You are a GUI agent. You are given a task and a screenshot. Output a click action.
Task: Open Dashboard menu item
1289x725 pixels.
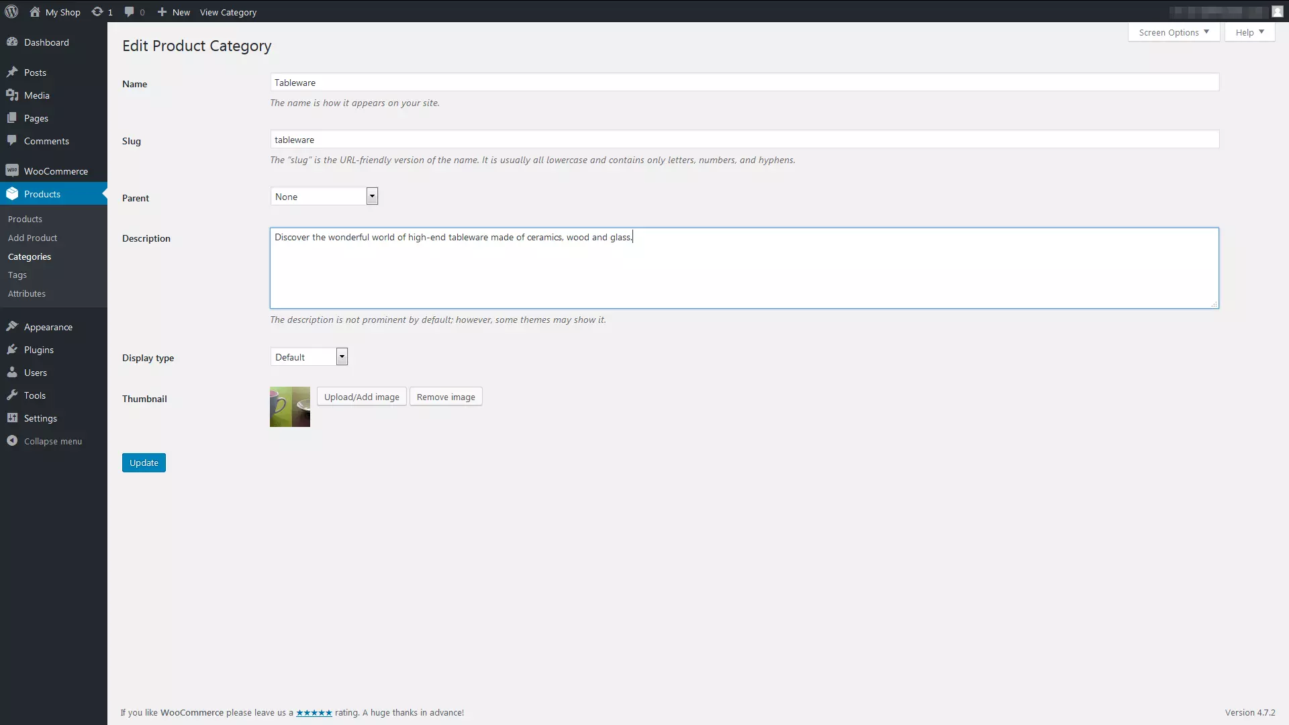tap(54, 42)
